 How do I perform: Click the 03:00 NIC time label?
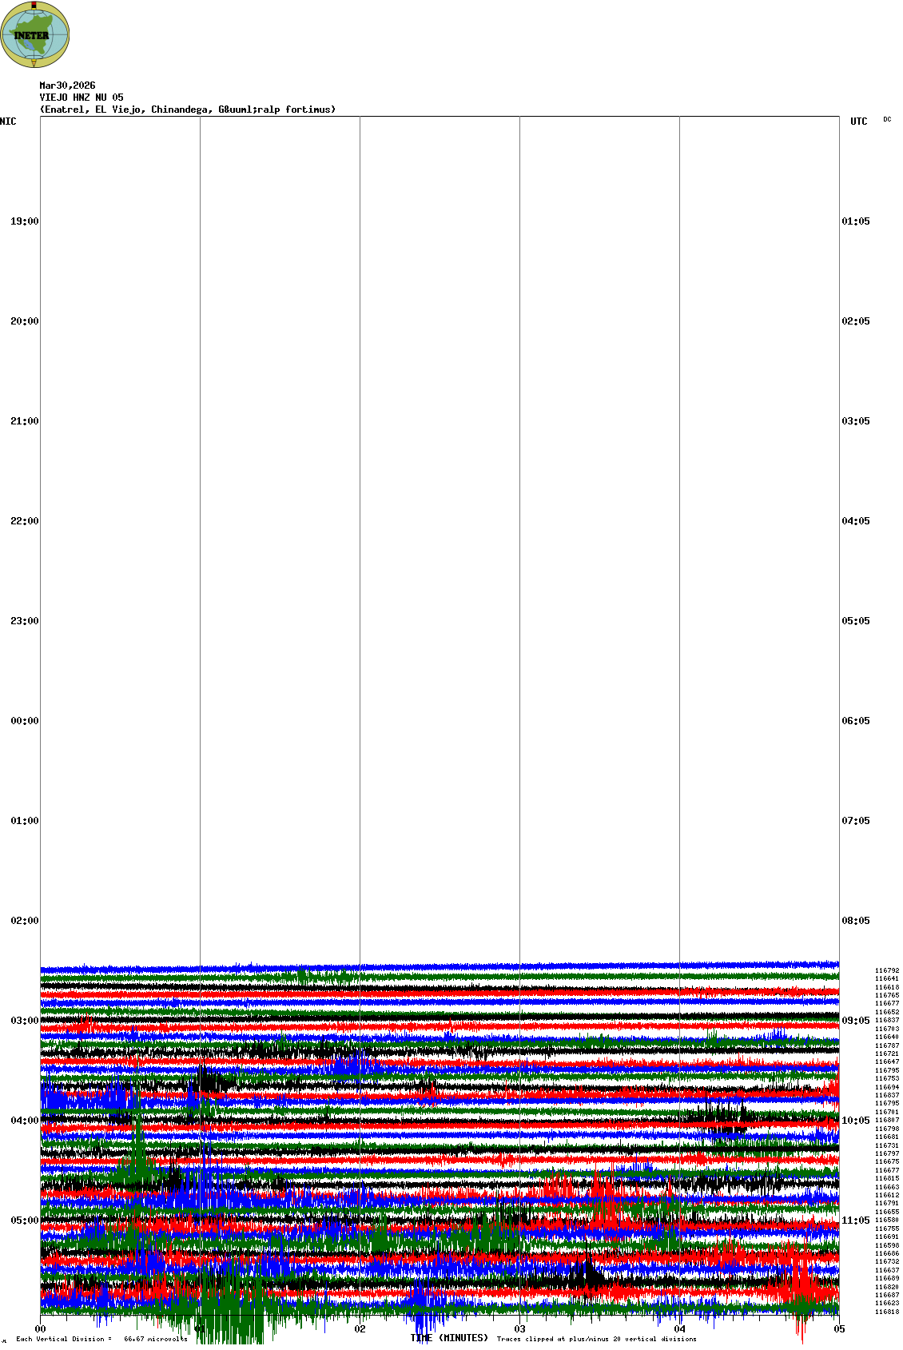[x=24, y=1021]
